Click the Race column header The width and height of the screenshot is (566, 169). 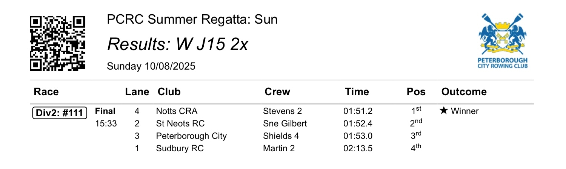click(x=46, y=92)
